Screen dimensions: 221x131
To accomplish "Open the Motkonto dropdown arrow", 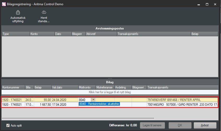I will coord(93,100).
